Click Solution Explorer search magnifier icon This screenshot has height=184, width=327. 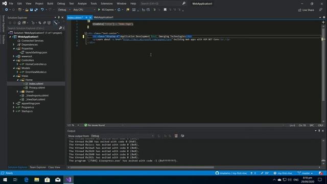point(60,28)
